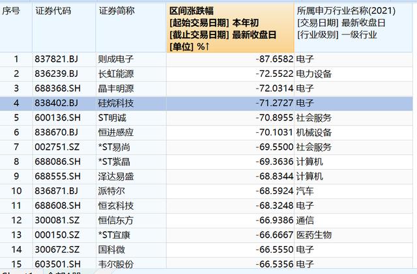Screen dimensions: 417x274
Task: Click the stock name *ST宜康
Action: tap(114, 235)
